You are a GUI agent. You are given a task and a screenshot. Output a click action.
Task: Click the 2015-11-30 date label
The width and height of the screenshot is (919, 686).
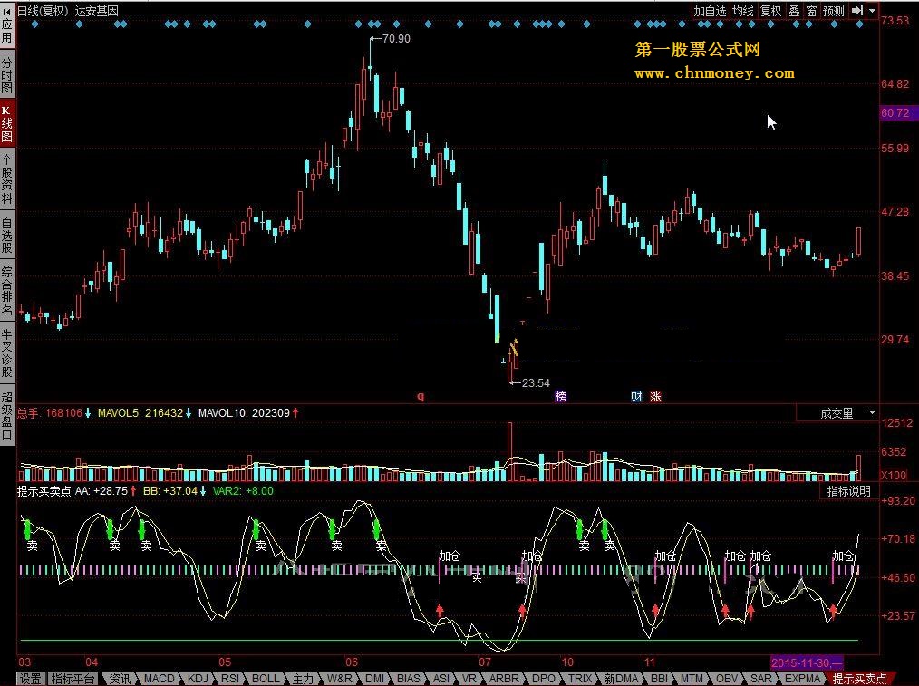pos(807,663)
